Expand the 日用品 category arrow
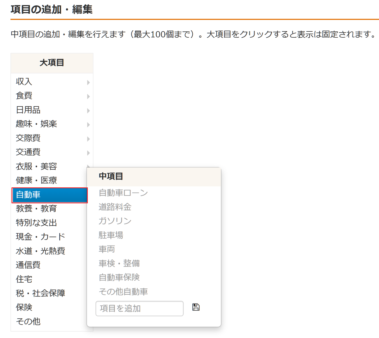379x338 pixels. [88, 110]
